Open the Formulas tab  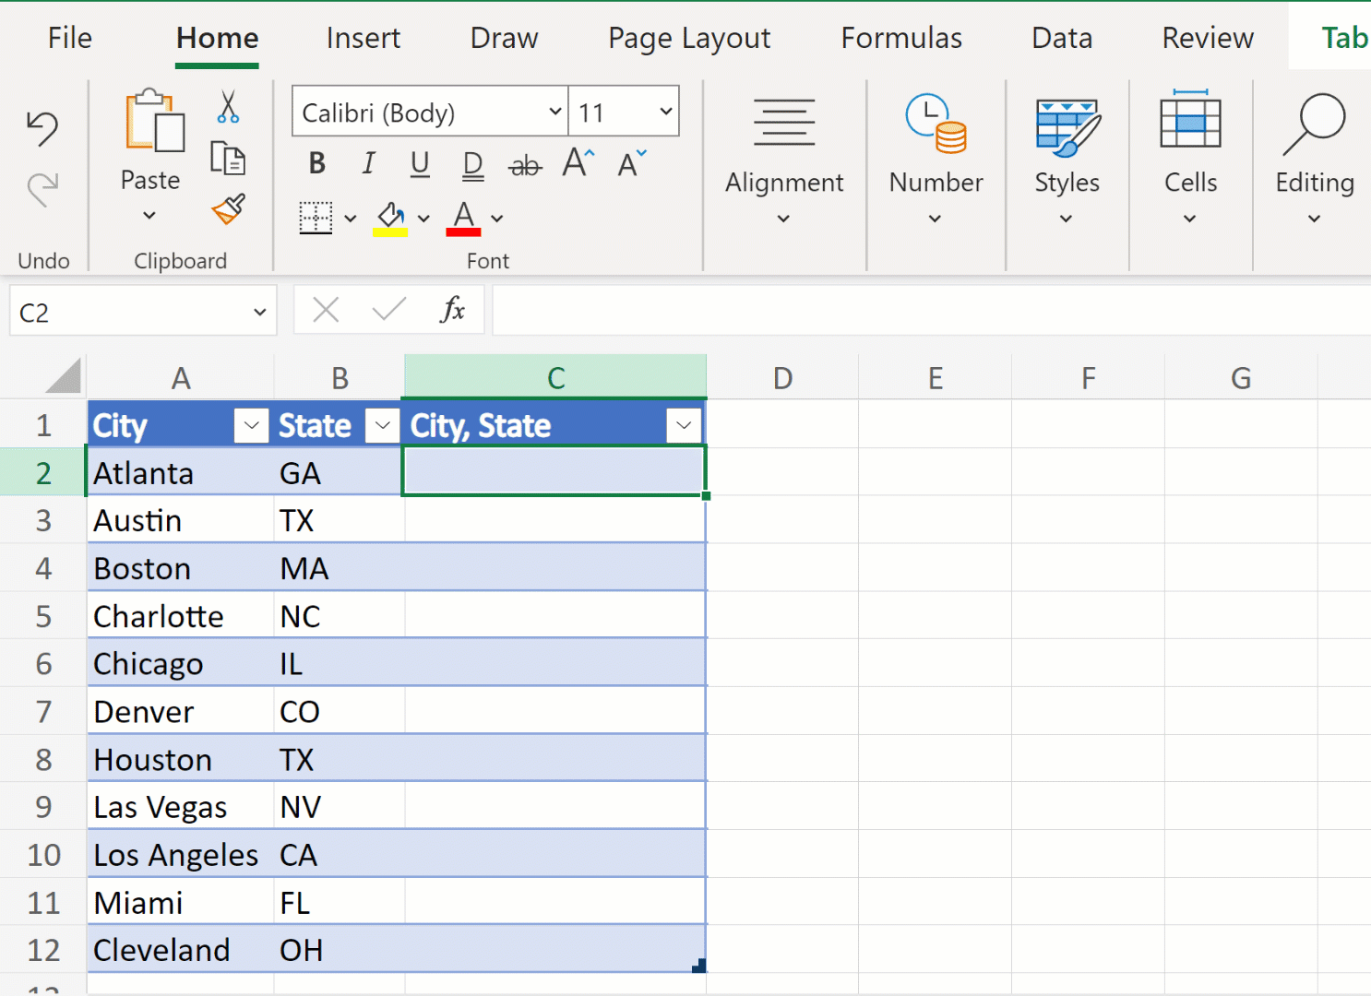tap(900, 38)
